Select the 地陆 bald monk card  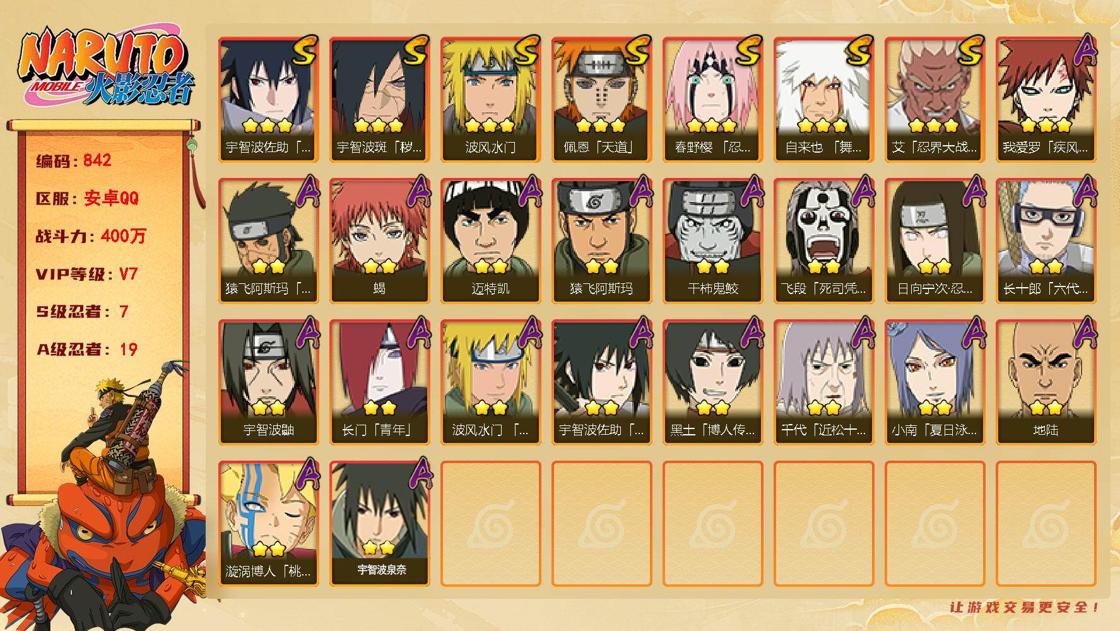[1046, 382]
